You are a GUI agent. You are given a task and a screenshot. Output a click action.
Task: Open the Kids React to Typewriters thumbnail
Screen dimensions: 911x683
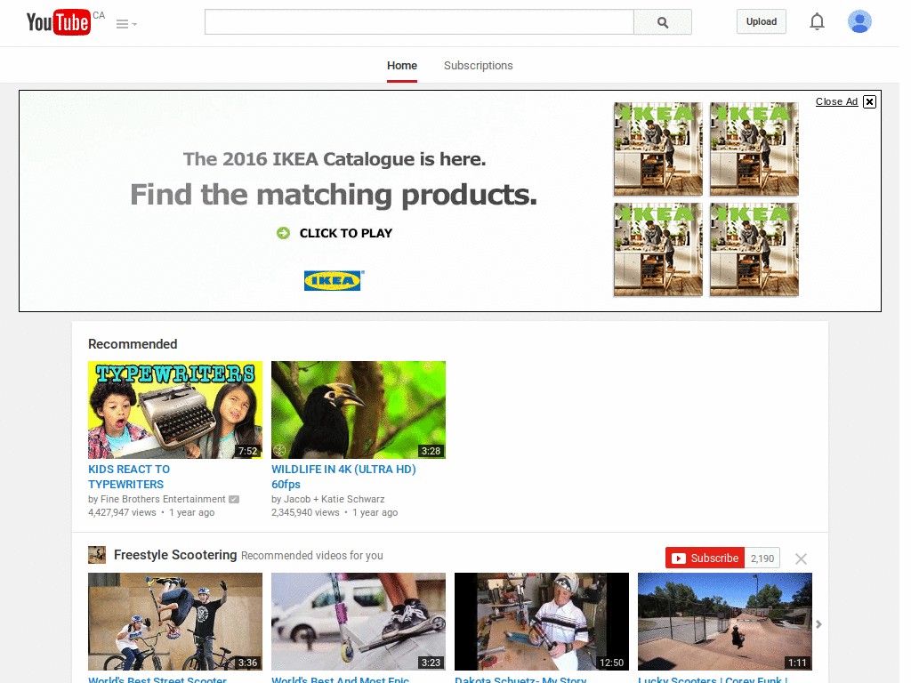(175, 410)
